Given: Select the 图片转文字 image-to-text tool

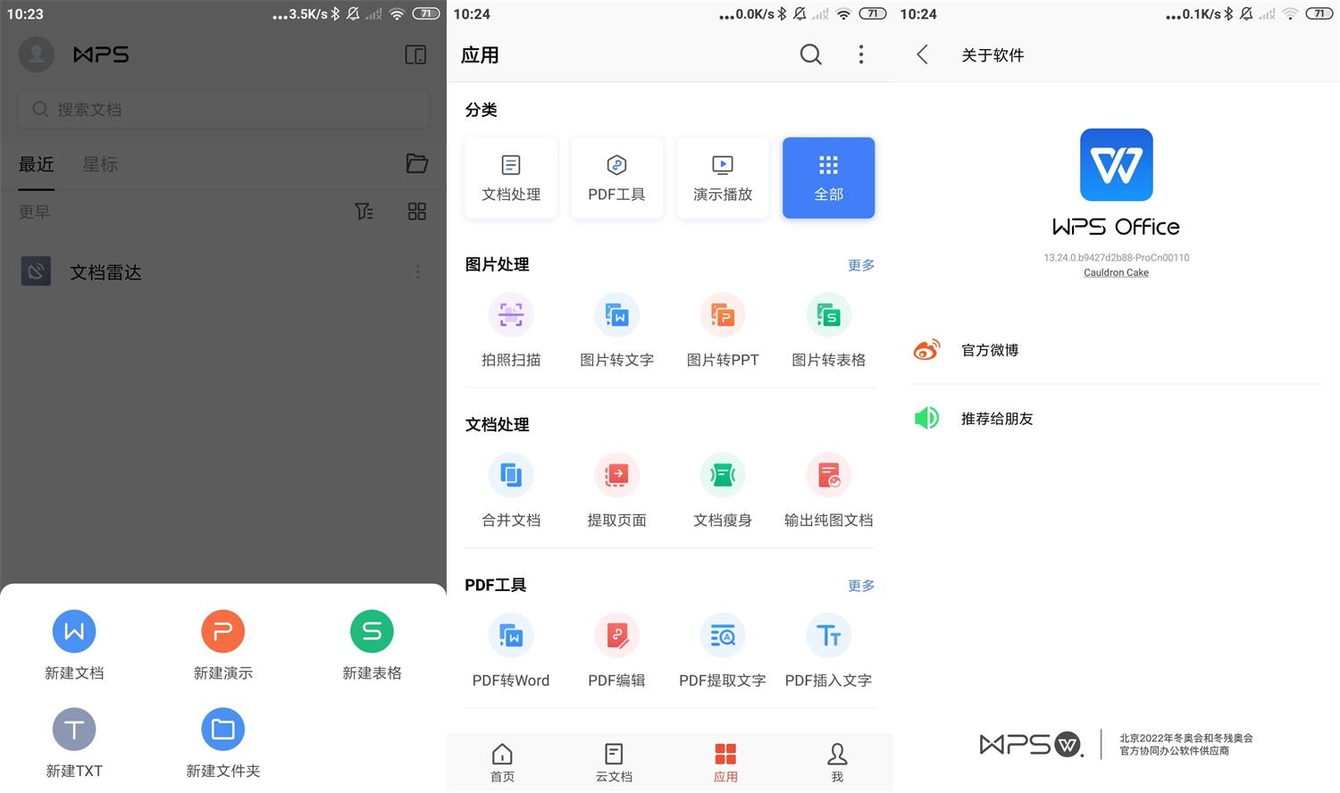Looking at the screenshot, I should pyautogui.click(x=616, y=329).
